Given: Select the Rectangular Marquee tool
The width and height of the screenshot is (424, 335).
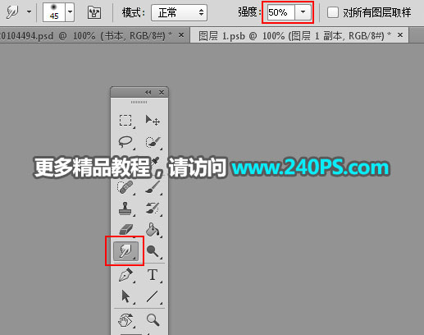Looking at the screenshot, I should coord(125,121).
